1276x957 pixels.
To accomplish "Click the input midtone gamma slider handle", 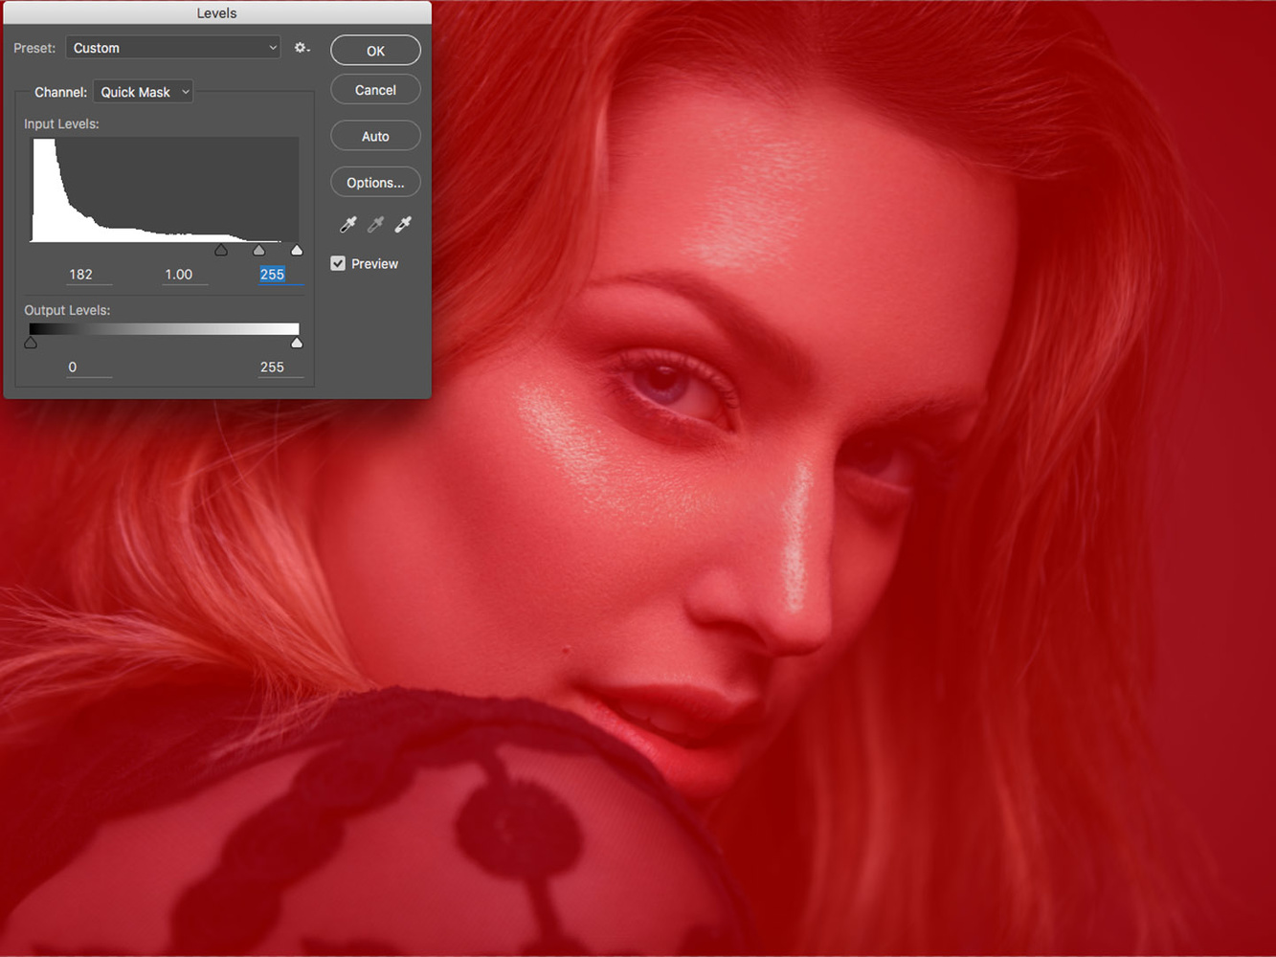I will (258, 250).
